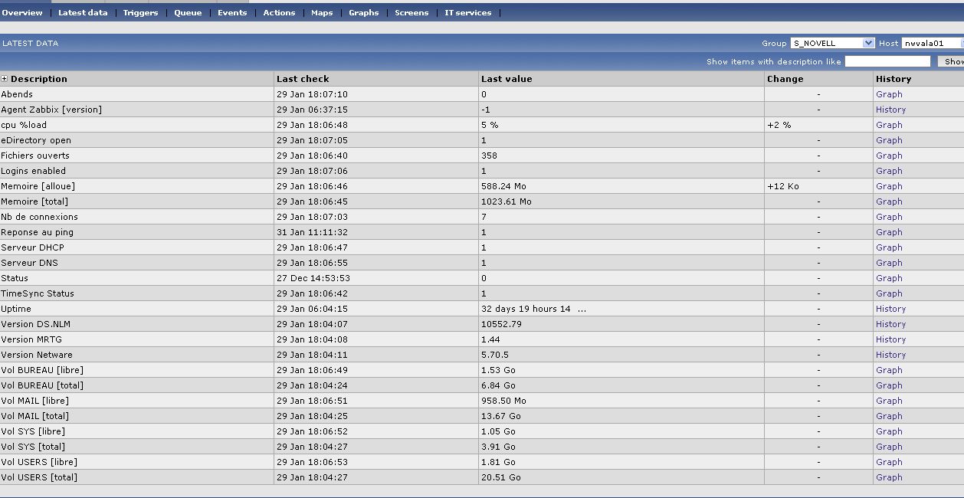Open Graph link for Reponse au ping

(x=889, y=232)
